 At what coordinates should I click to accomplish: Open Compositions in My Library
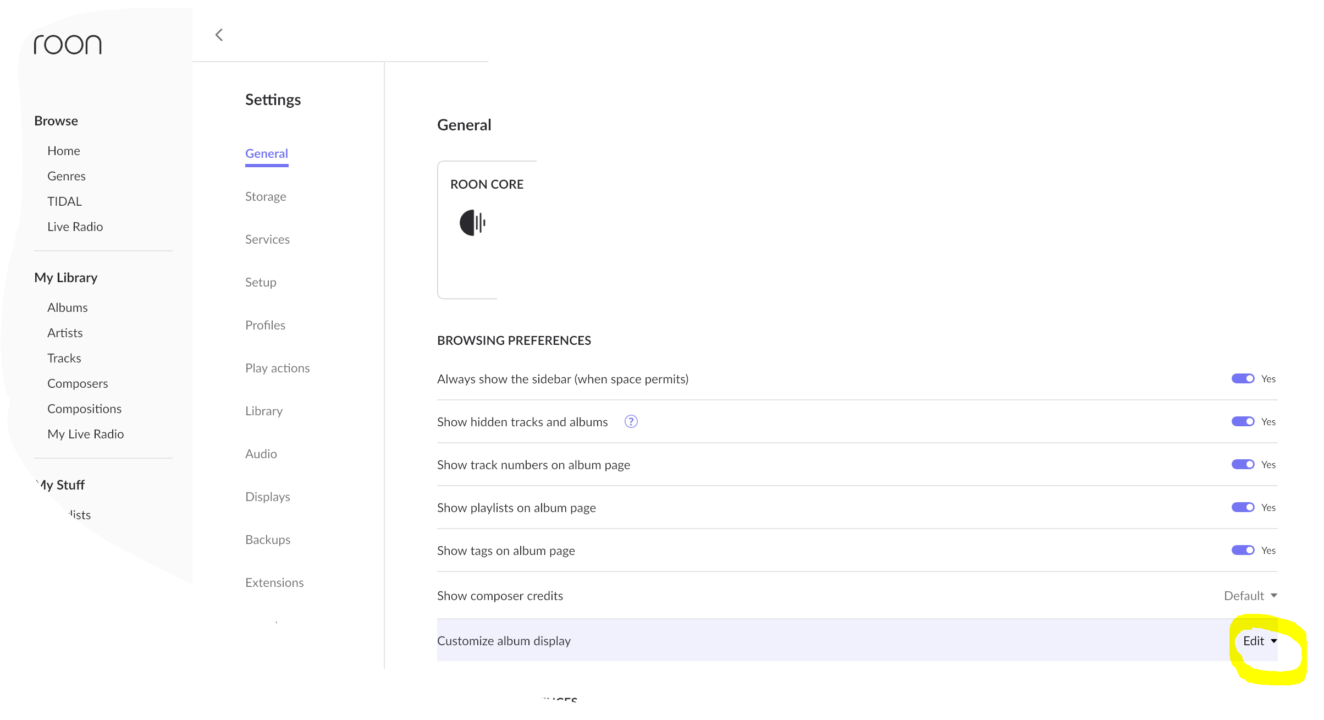point(85,409)
